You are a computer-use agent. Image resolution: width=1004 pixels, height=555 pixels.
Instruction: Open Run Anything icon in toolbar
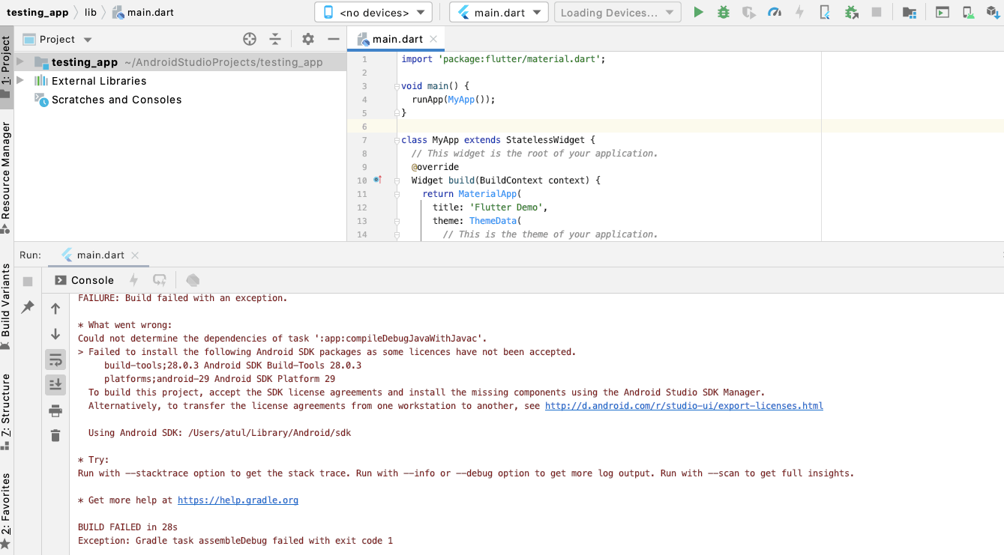(943, 12)
